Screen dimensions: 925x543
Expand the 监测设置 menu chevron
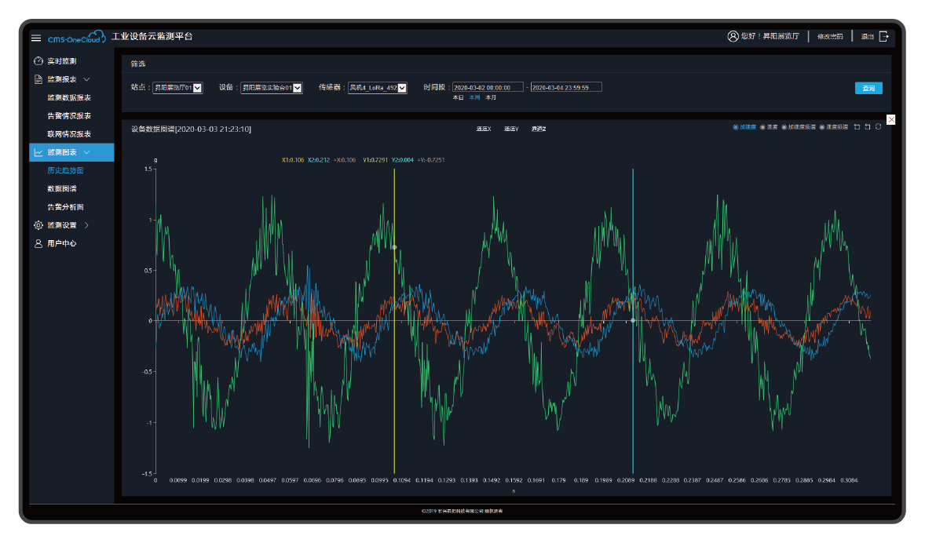point(86,225)
